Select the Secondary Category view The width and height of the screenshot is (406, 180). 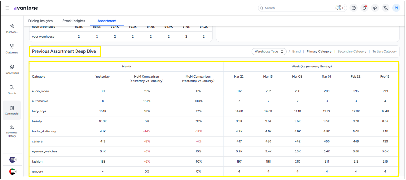click(352, 51)
